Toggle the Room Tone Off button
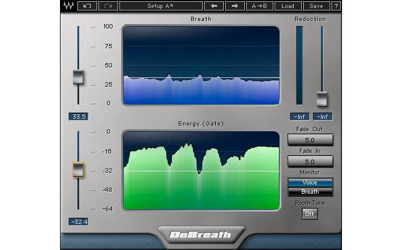The image size is (402, 250). pyautogui.click(x=309, y=213)
